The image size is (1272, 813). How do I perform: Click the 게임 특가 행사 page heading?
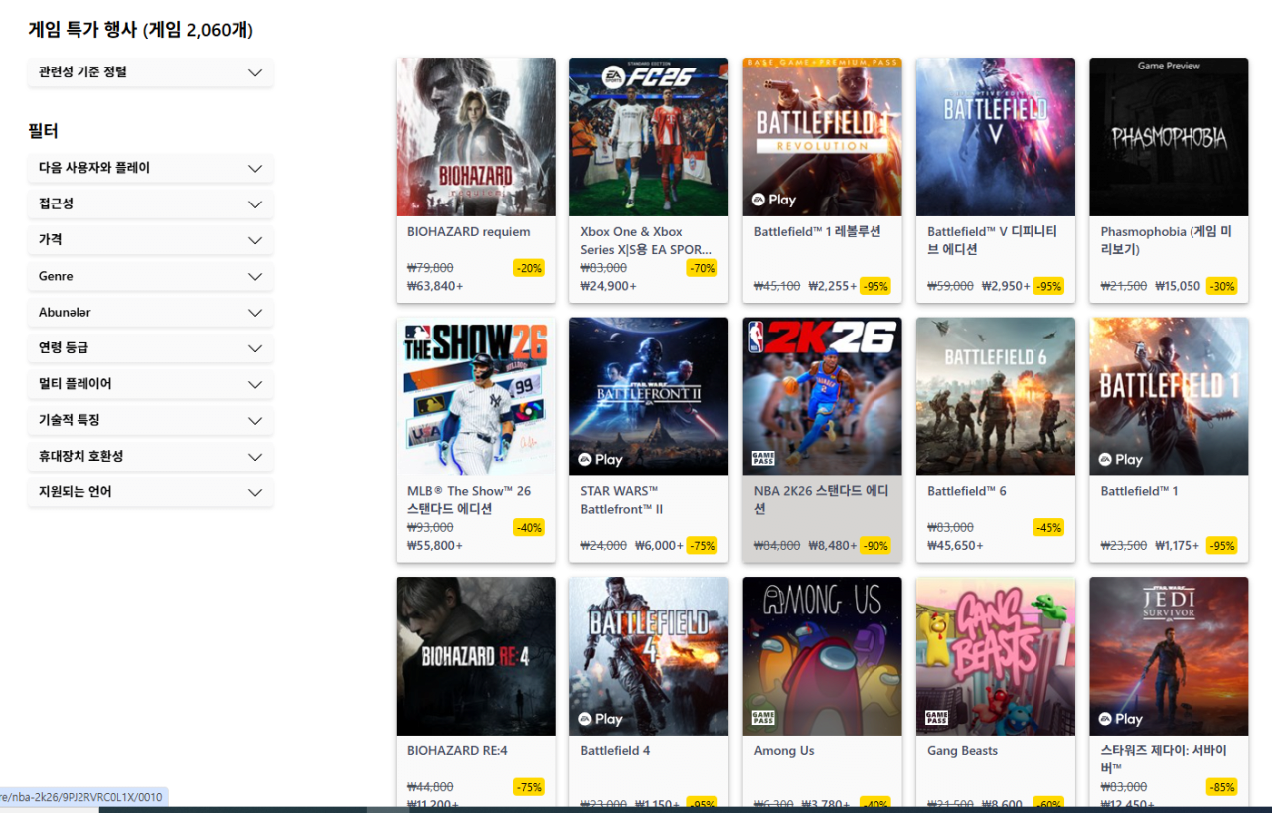141,31
